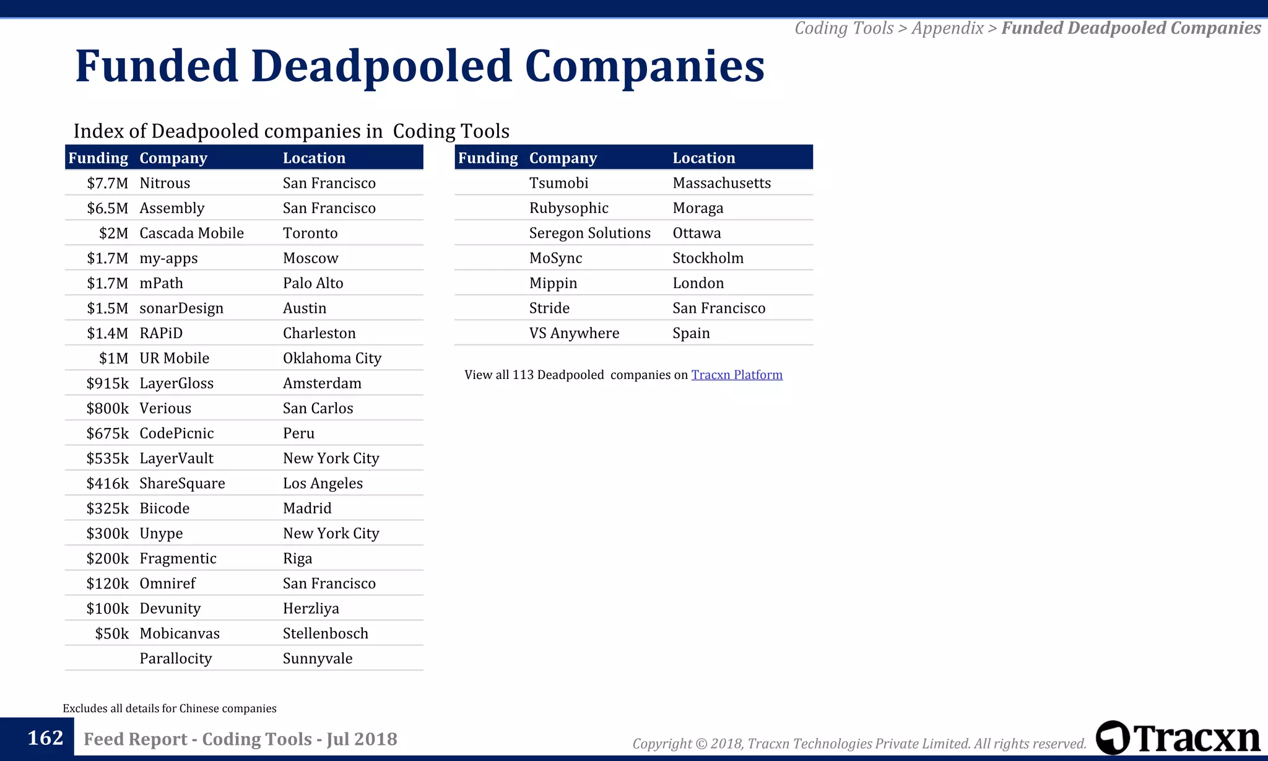Select the $1.5M funding amount
This screenshot has height=761, width=1268.
pos(108,308)
